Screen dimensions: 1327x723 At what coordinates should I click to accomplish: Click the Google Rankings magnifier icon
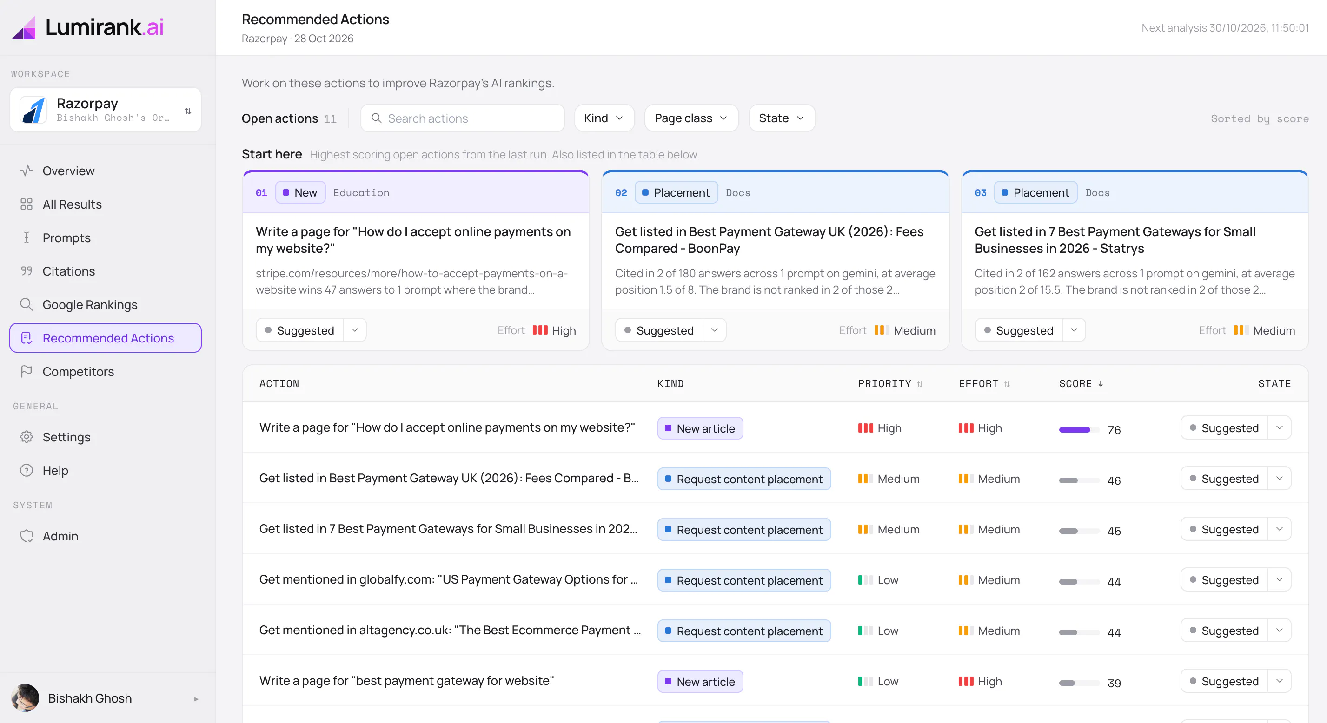coord(27,304)
